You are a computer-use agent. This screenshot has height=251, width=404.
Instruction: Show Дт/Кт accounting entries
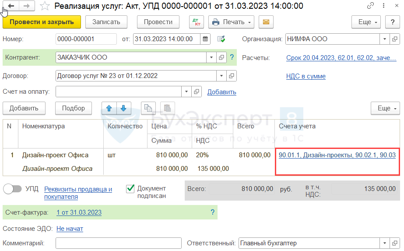[x=196, y=22]
